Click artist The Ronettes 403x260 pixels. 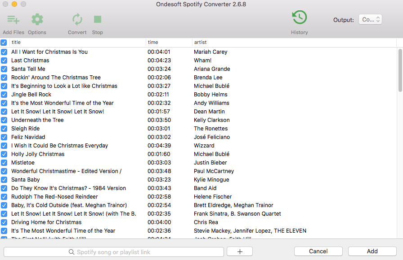[211, 129]
